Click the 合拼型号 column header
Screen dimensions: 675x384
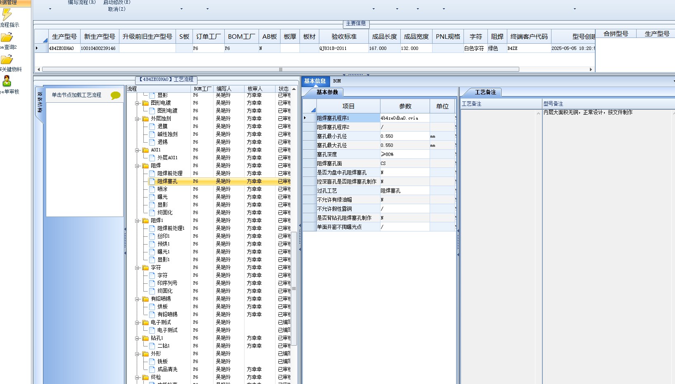click(x=616, y=34)
